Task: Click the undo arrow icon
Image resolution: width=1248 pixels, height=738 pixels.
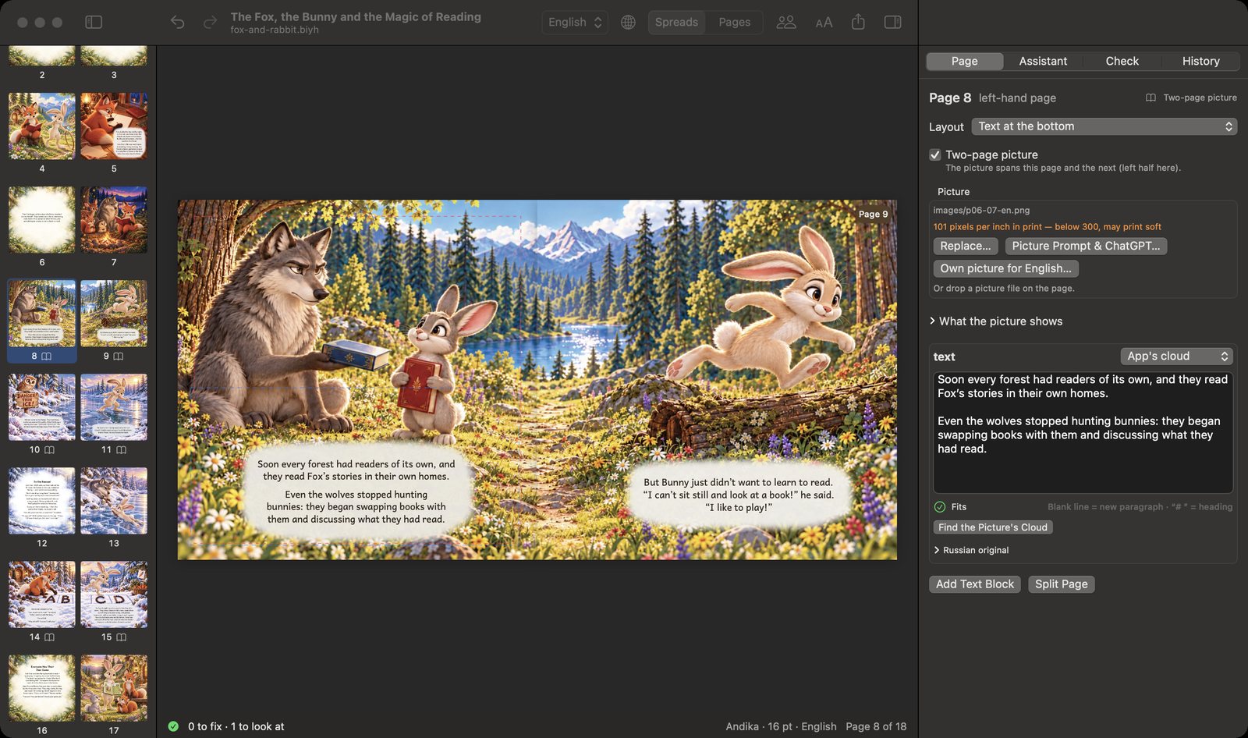Action: tap(177, 22)
